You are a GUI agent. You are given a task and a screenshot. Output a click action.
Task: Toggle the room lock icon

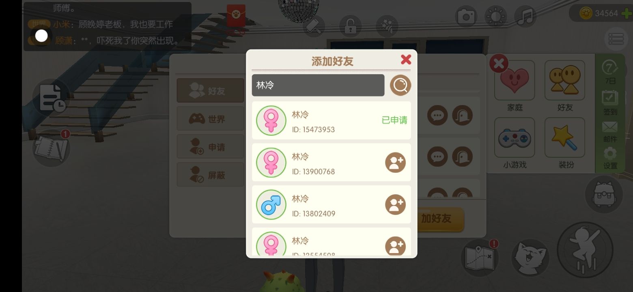350,26
